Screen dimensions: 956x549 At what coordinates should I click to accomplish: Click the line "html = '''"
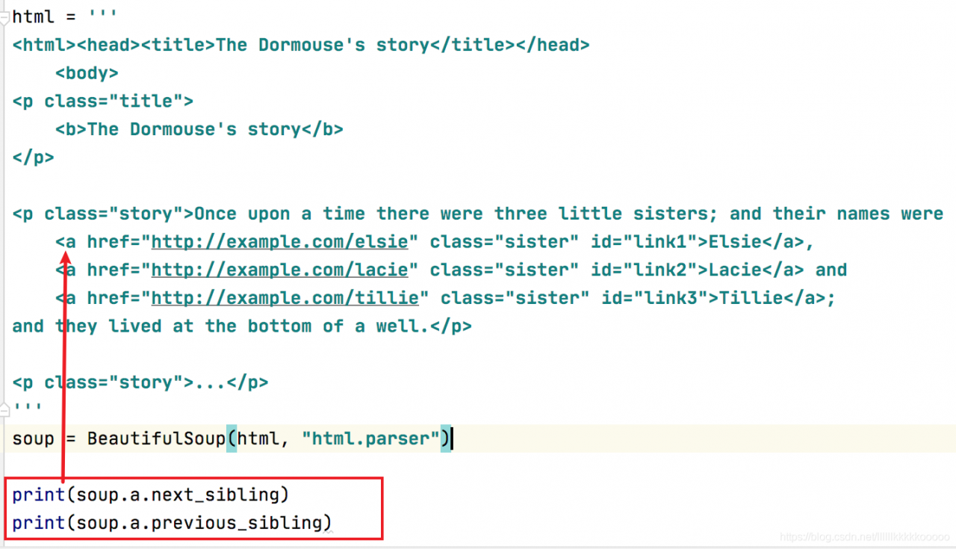tap(65, 16)
